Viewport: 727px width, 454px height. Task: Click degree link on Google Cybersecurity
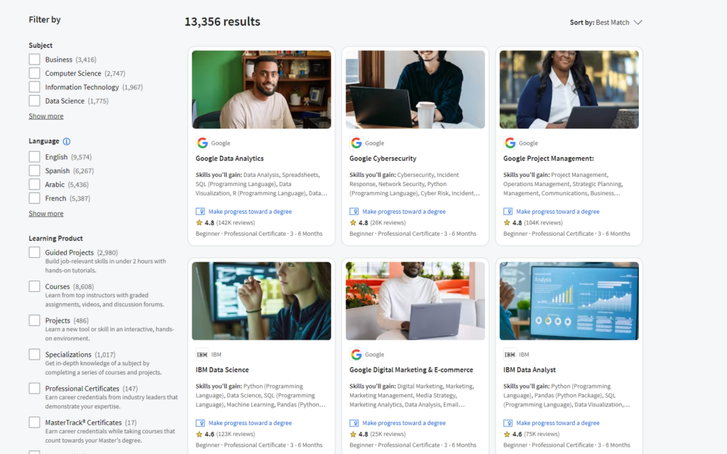(404, 212)
